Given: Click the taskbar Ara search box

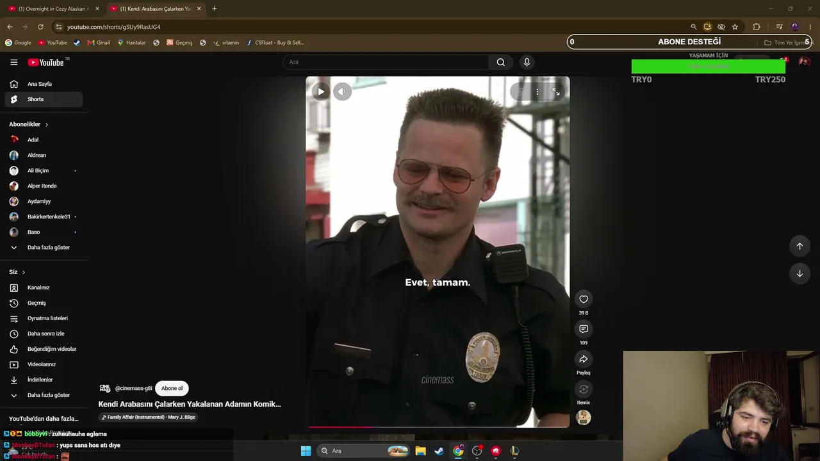Looking at the screenshot, I should (363, 451).
